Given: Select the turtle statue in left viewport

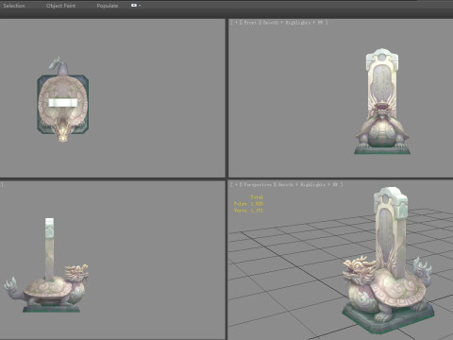Looking at the screenshot, I should tap(46, 265).
